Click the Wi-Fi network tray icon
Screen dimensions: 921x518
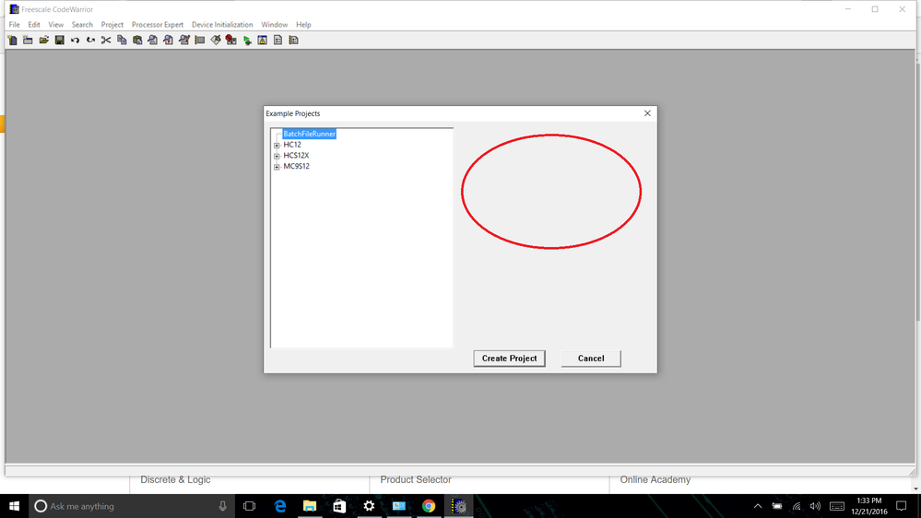(797, 506)
